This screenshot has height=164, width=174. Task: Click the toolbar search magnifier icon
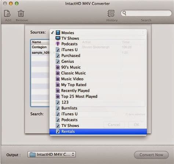(x=124, y=13)
